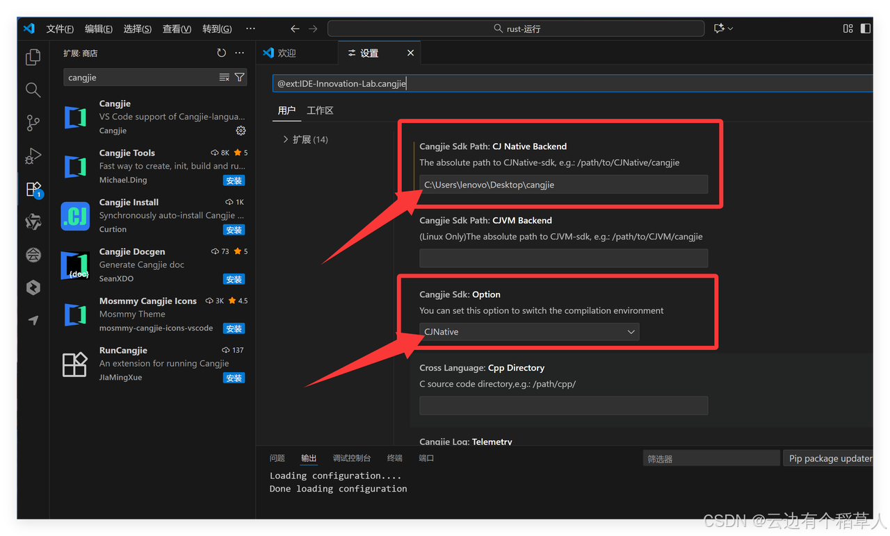Open the 选择(S) menu
Image resolution: width=890 pixels, height=536 pixels.
point(137,28)
